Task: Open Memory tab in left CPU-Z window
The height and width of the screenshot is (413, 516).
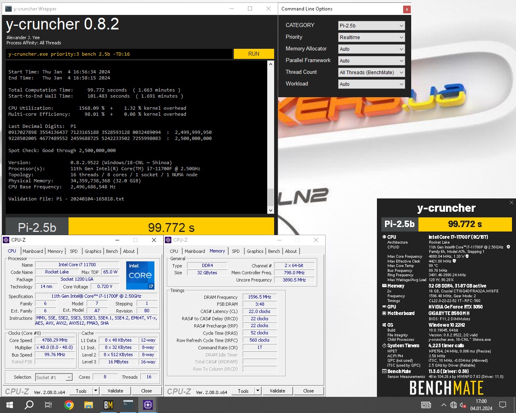Action: 55,251
